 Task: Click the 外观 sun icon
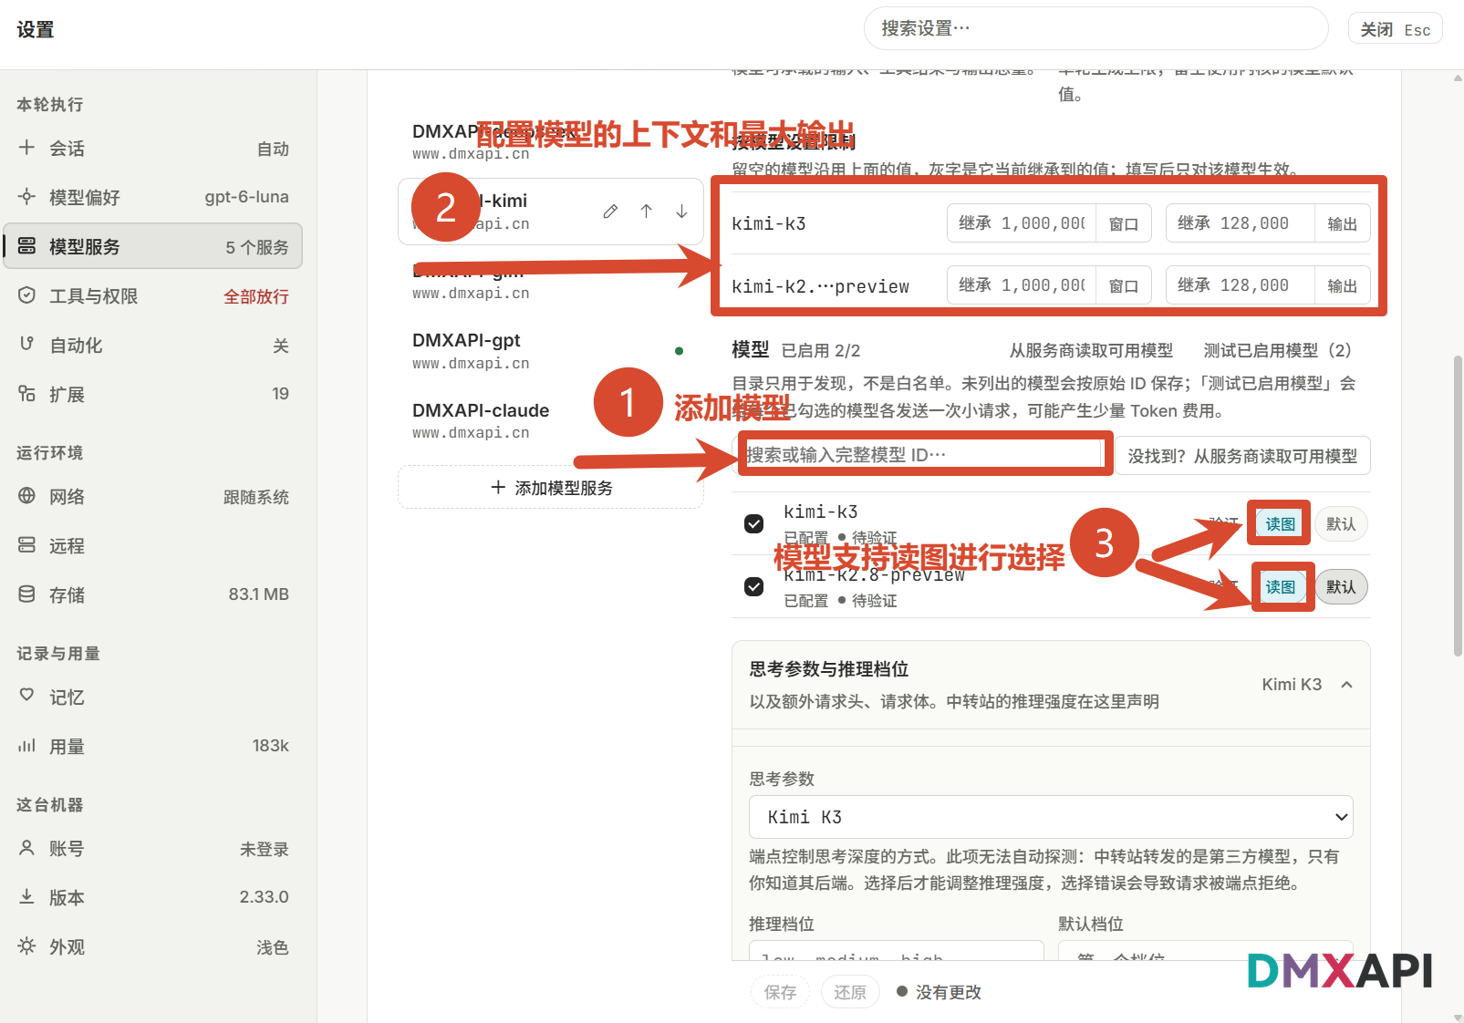[27, 946]
